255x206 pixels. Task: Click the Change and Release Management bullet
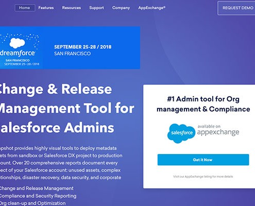(37, 188)
